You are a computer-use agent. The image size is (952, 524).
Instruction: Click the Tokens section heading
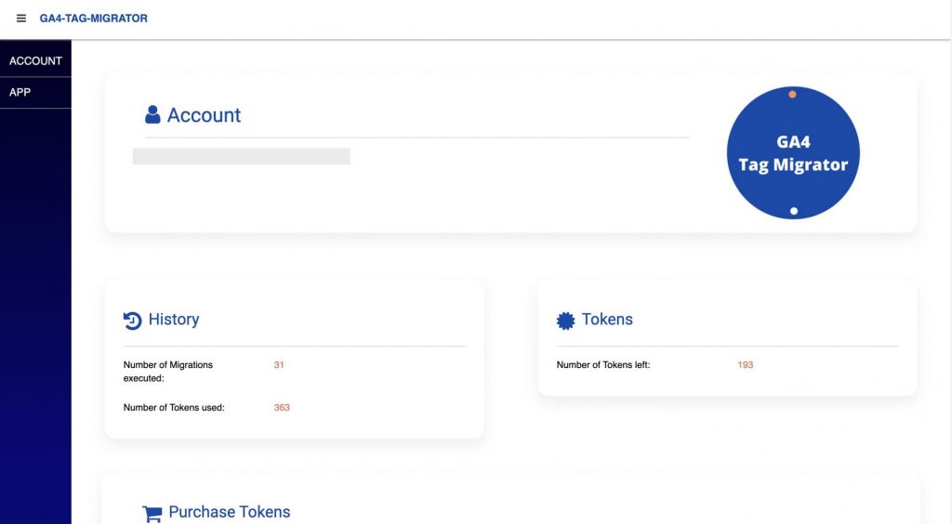click(607, 319)
